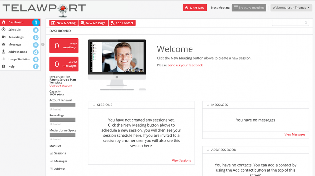The width and height of the screenshot is (315, 176).
Task: Click the New Meeting button
Action: (x=64, y=23)
